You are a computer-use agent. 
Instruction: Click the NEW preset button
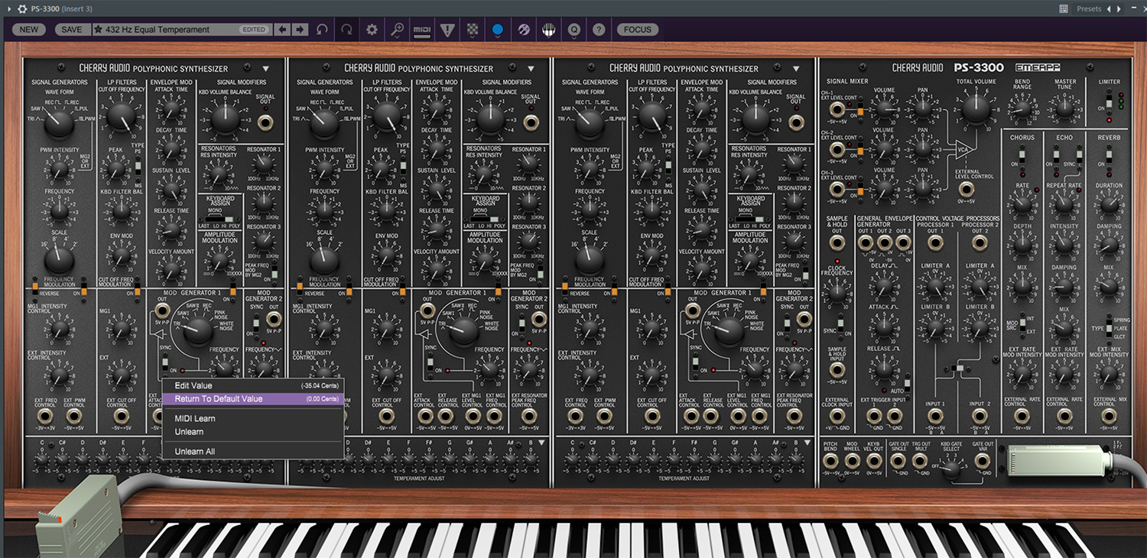pos(29,30)
